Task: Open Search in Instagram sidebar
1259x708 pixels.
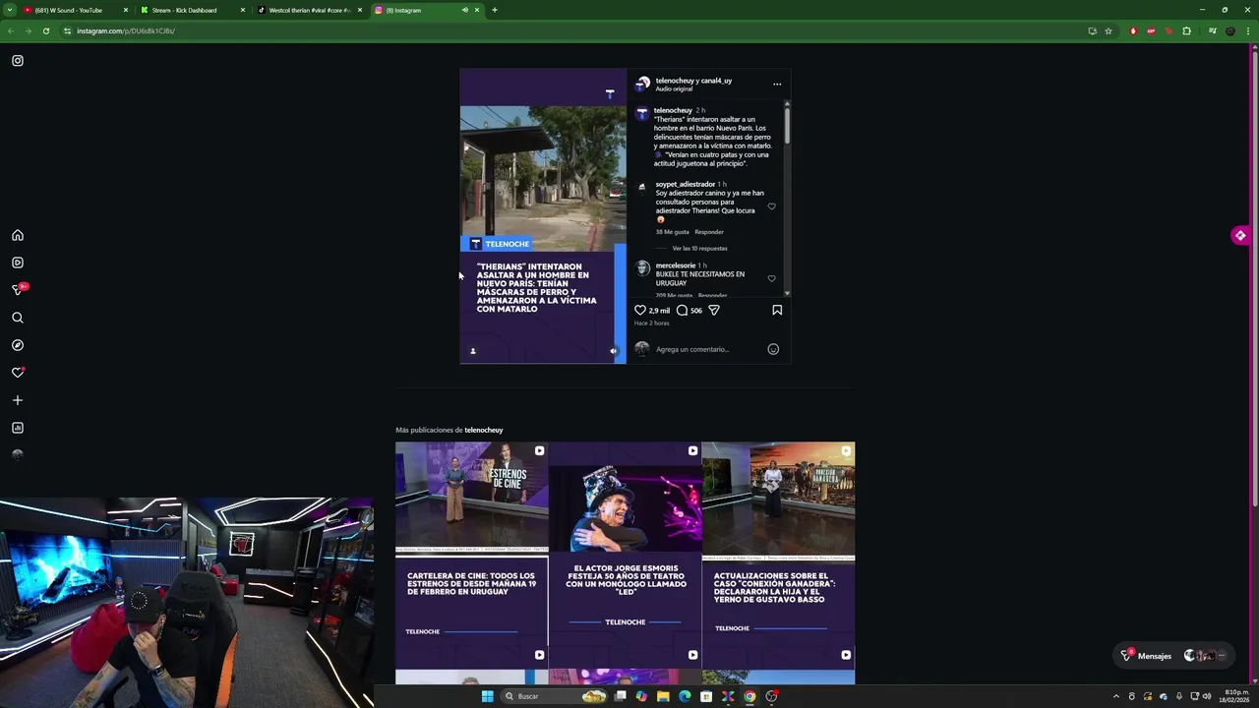Action: click(x=18, y=318)
